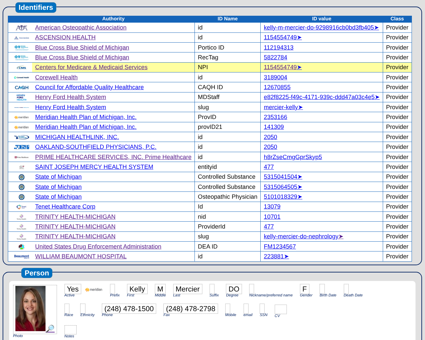Open PRIME HEALTHCARE SERVICES, INC. link
Image resolution: width=425 pixels, height=340 pixels.
click(113, 157)
